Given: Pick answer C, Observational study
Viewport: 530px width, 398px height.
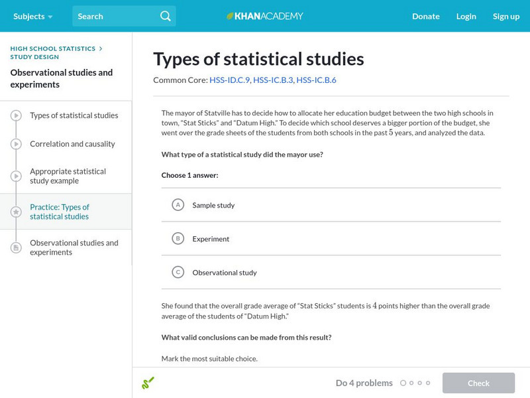Looking at the screenshot, I should pyautogui.click(x=178, y=272).
